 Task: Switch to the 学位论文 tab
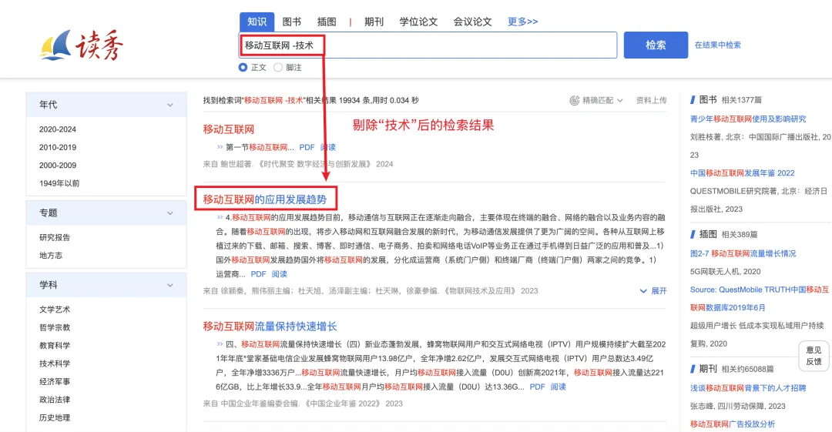(x=418, y=22)
